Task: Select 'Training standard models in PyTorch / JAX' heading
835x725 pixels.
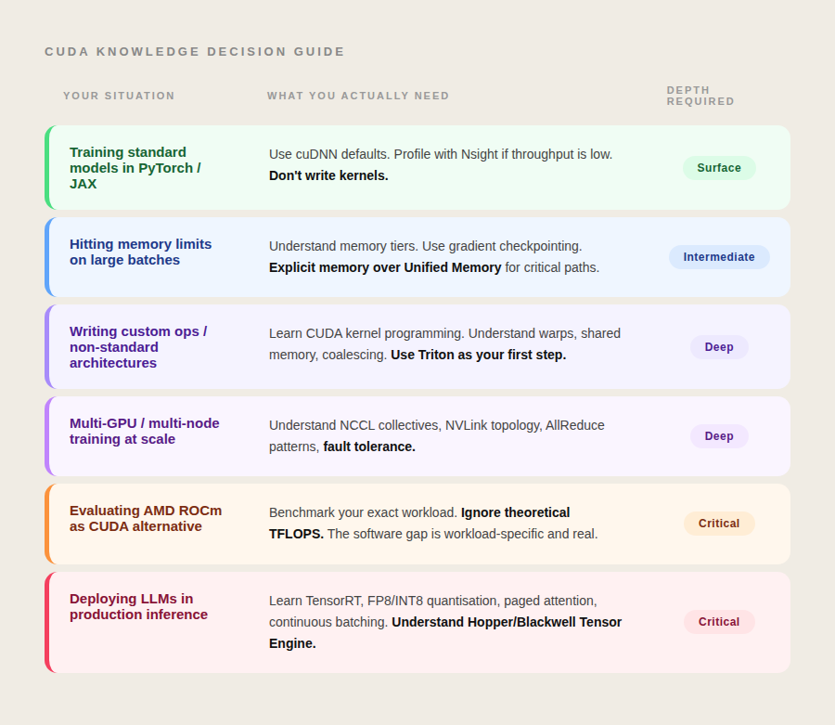Action: 135,168
